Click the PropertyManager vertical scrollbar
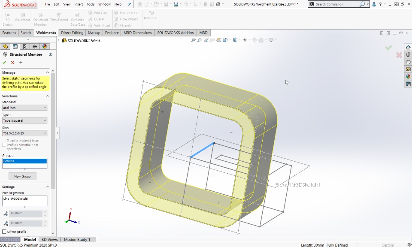This screenshot has width=412, height=247. click(x=53, y=131)
